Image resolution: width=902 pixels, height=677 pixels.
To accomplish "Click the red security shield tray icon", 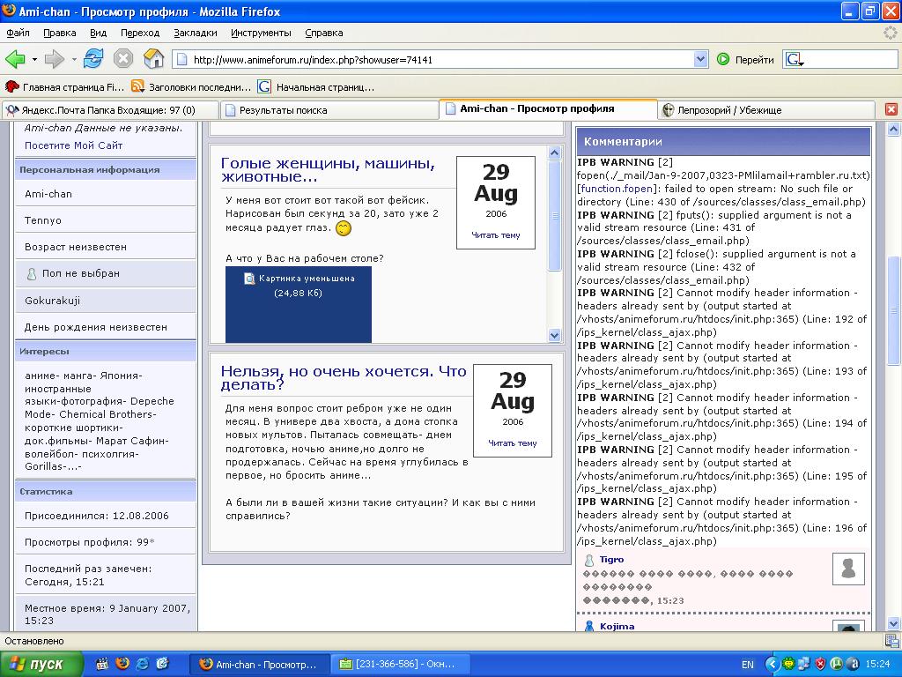I will (820, 665).
